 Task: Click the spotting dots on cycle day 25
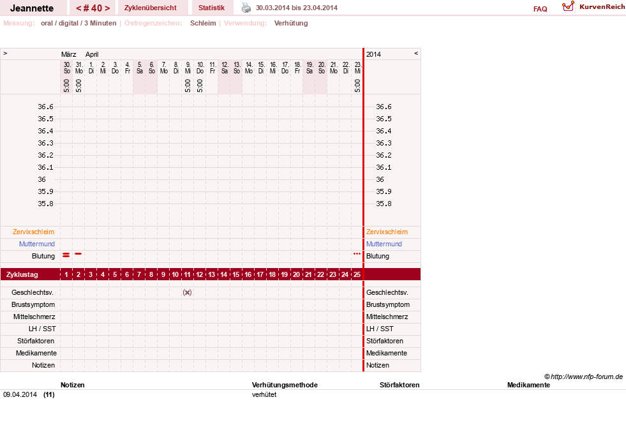357,253
